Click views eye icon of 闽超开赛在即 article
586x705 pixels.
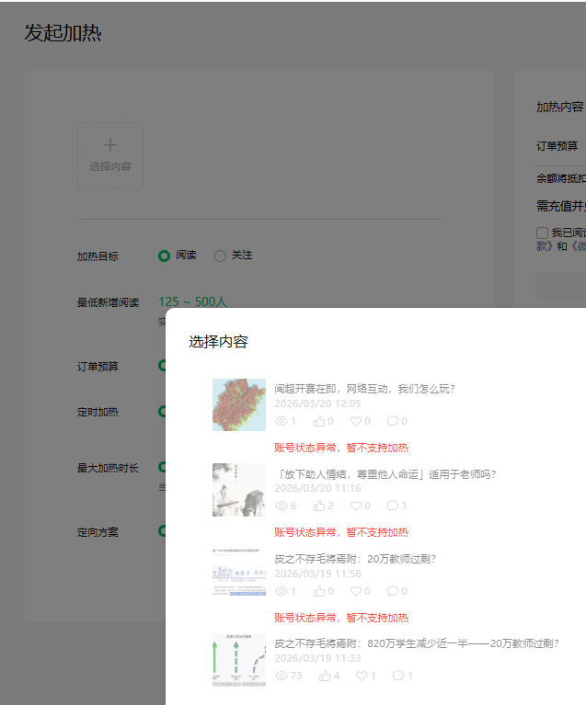[282, 421]
